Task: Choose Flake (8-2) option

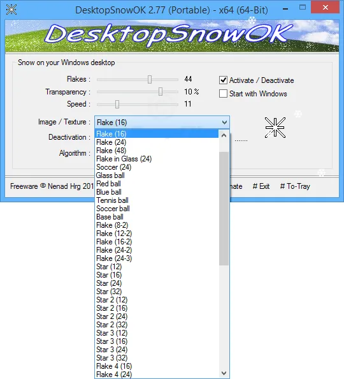Action: pyautogui.click(x=157, y=225)
